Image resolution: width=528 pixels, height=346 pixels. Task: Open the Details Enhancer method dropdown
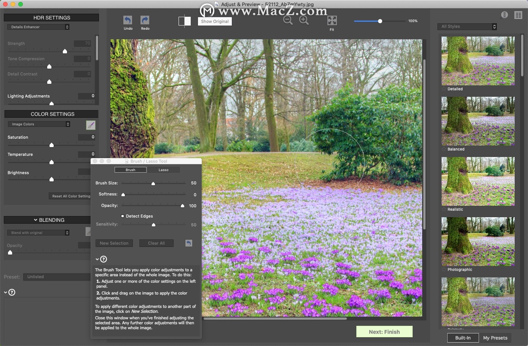point(38,27)
